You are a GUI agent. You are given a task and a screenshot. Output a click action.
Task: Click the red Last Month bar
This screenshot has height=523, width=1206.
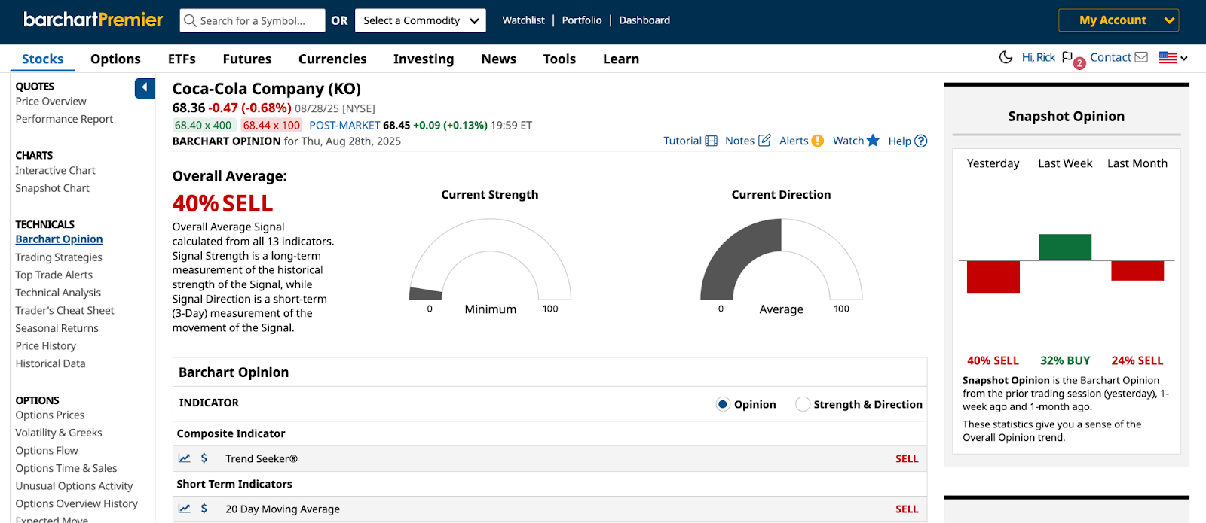(1137, 270)
